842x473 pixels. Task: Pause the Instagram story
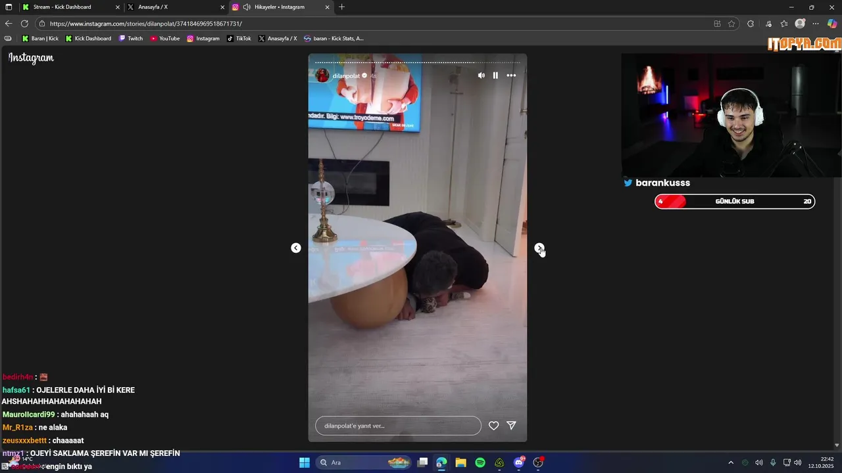(495, 76)
